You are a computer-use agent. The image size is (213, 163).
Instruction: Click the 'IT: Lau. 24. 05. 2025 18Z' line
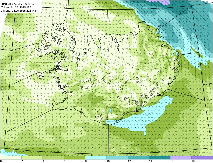pos(16,7)
